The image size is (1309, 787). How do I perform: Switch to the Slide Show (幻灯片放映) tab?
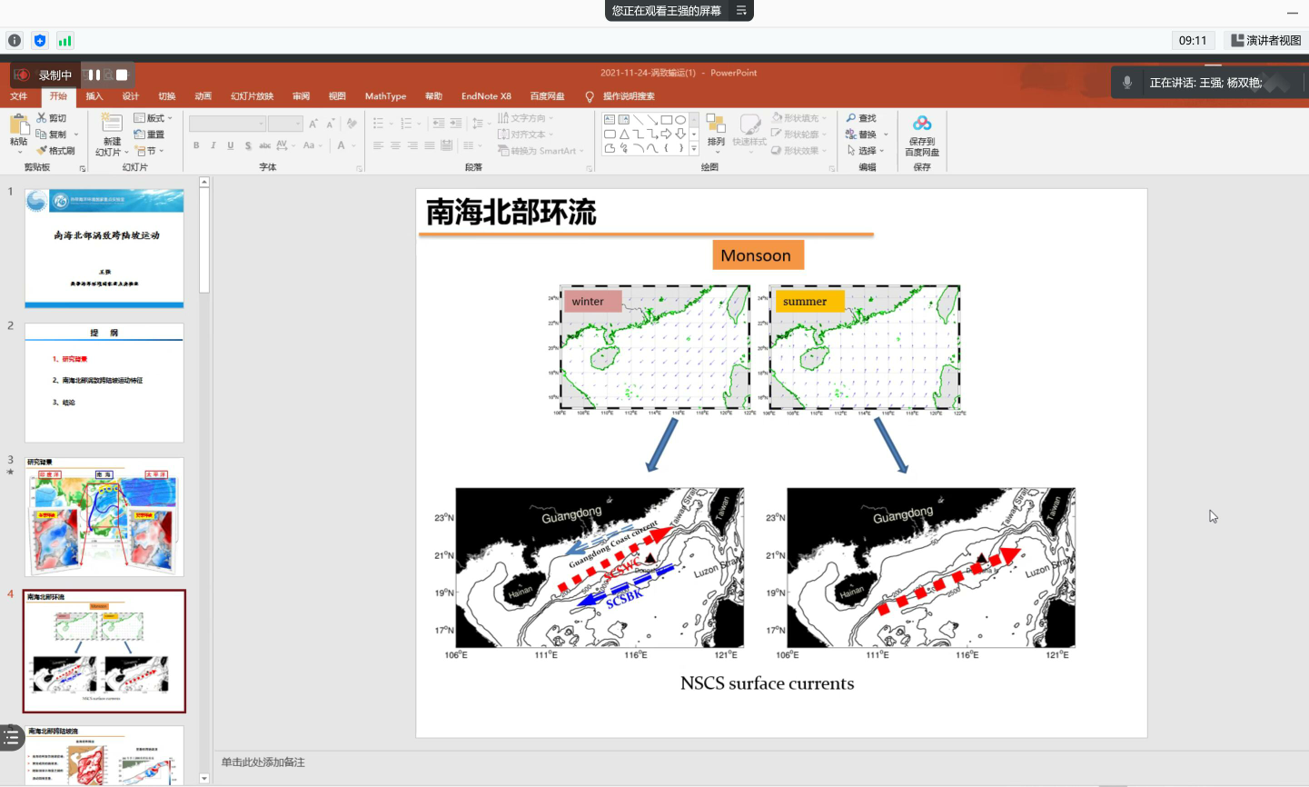point(252,96)
